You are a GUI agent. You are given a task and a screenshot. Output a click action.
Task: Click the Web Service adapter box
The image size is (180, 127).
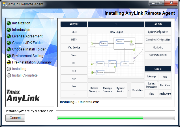pos(74,47)
